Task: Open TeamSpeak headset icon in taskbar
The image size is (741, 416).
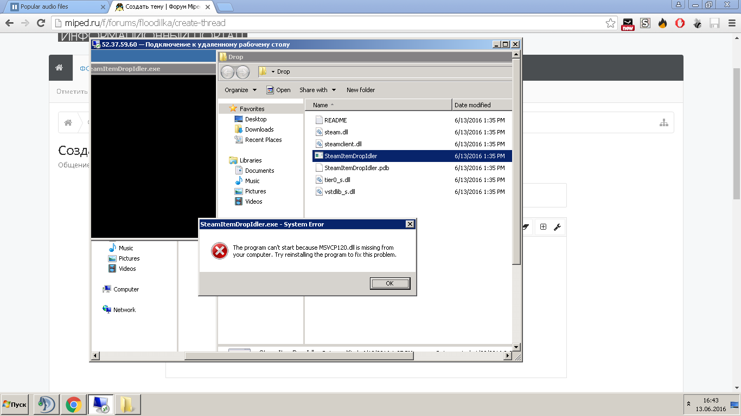Action: pos(47,404)
